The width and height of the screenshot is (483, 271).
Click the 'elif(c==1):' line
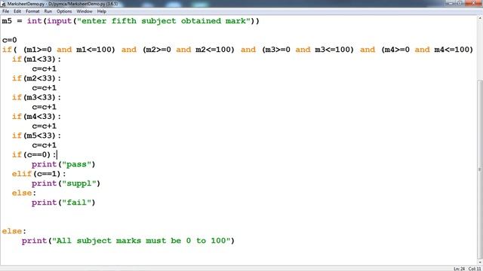[38, 174]
